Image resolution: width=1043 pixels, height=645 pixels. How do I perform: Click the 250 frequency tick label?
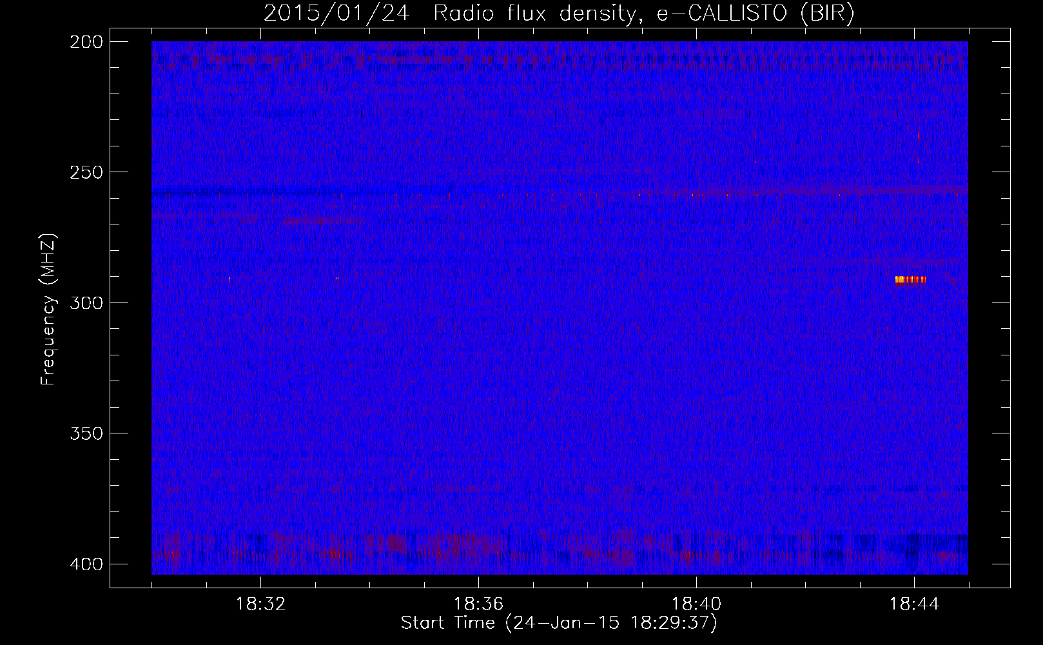click(86, 172)
